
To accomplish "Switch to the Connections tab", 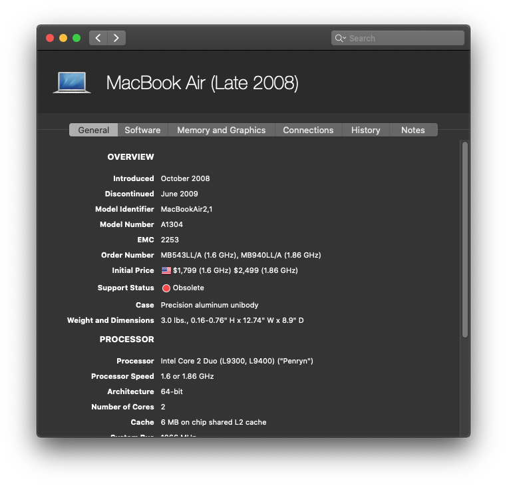I will coord(308,130).
